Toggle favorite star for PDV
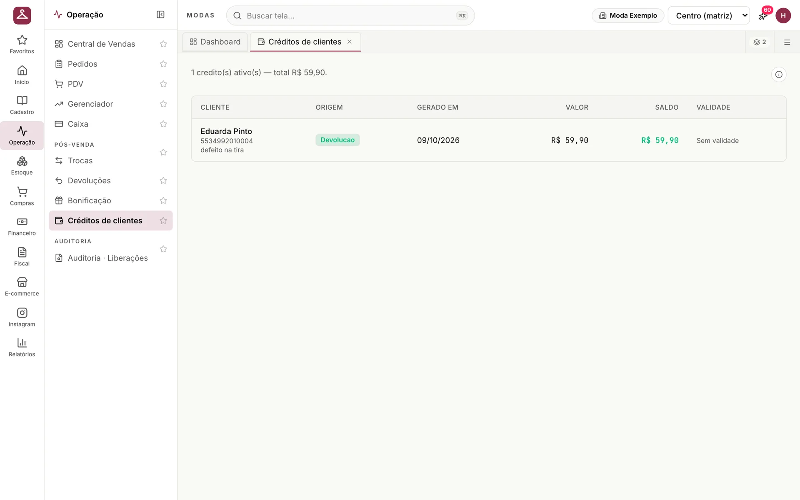 [163, 84]
